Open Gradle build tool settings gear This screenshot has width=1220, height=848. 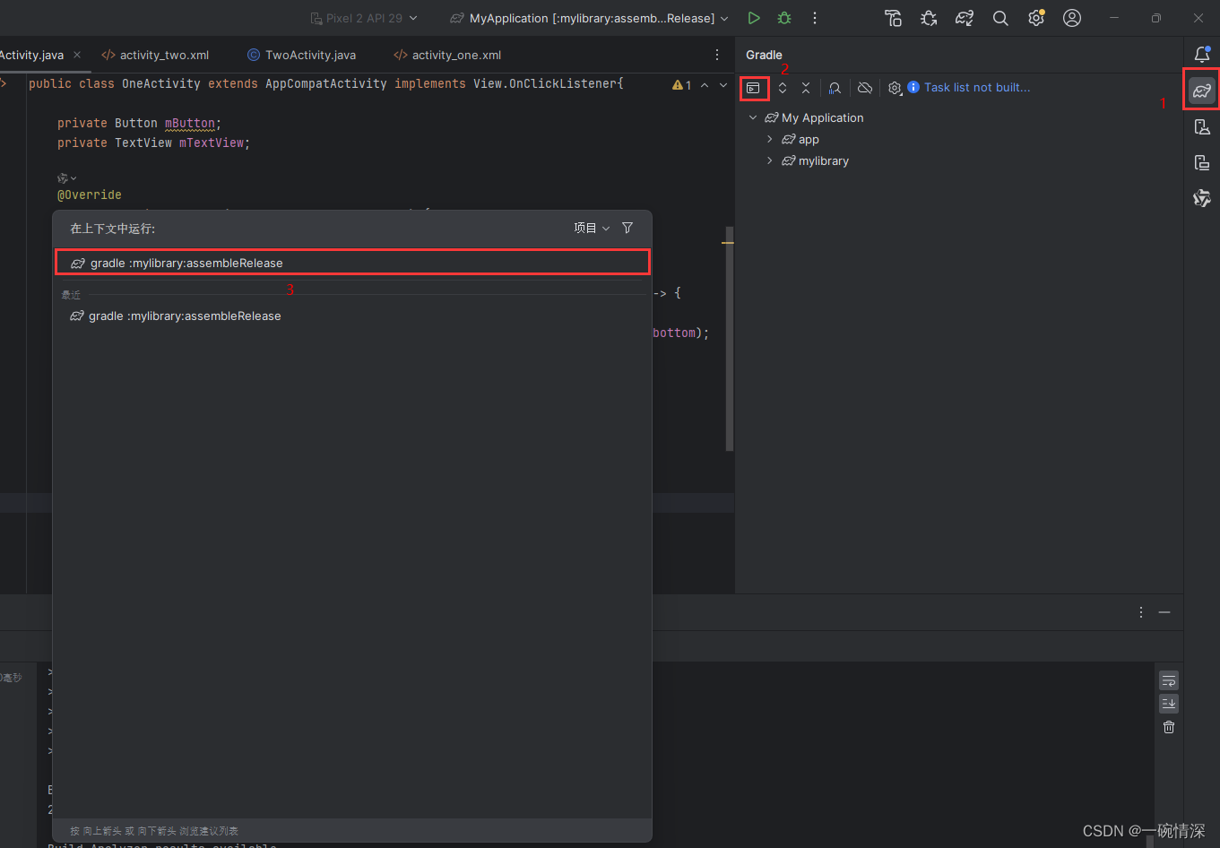click(x=895, y=88)
